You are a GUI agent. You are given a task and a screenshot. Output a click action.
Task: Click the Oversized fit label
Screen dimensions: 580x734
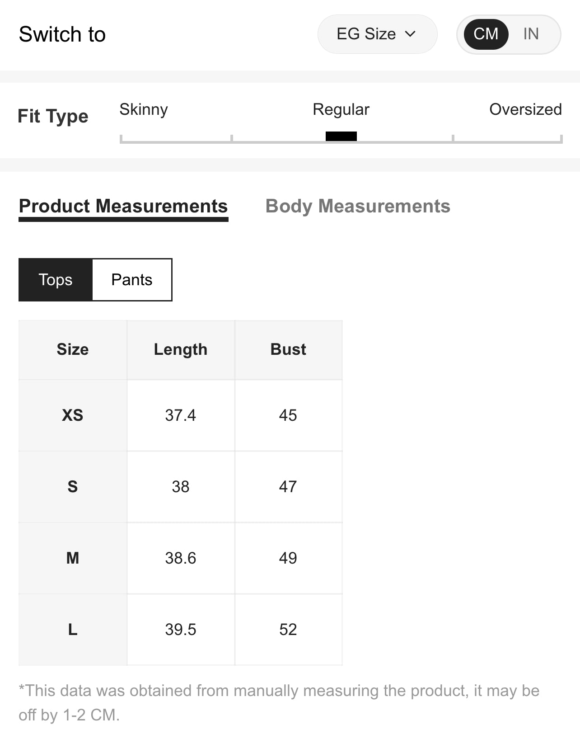525,109
